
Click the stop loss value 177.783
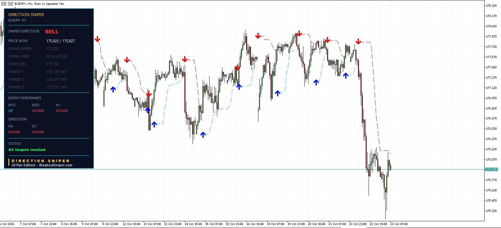(x=52, y=64)
